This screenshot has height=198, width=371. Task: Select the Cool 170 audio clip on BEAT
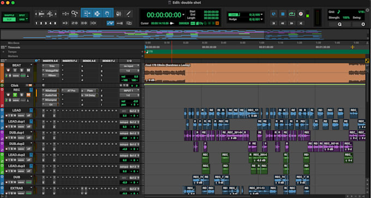255,73
